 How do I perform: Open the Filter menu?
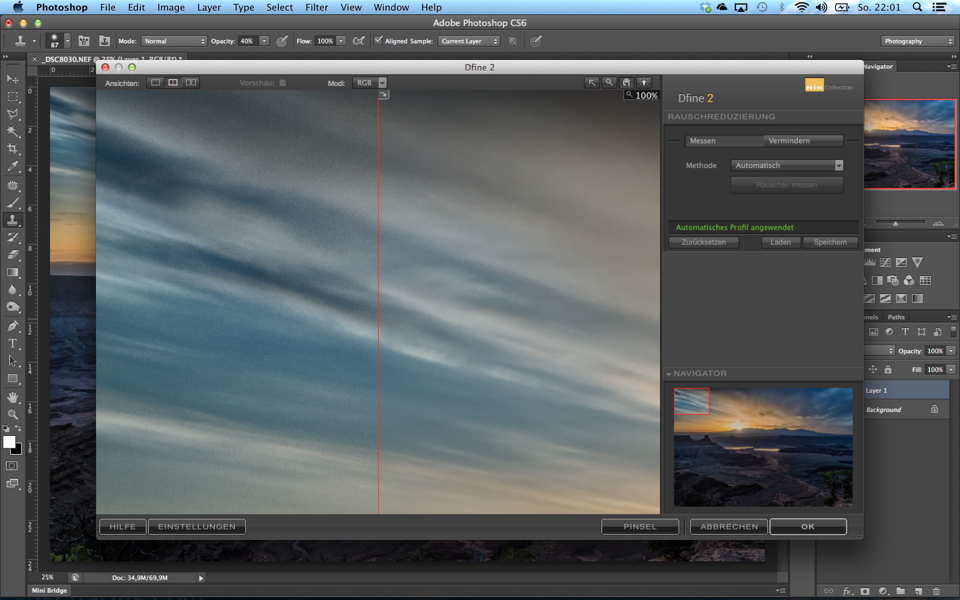pos(316,7)
